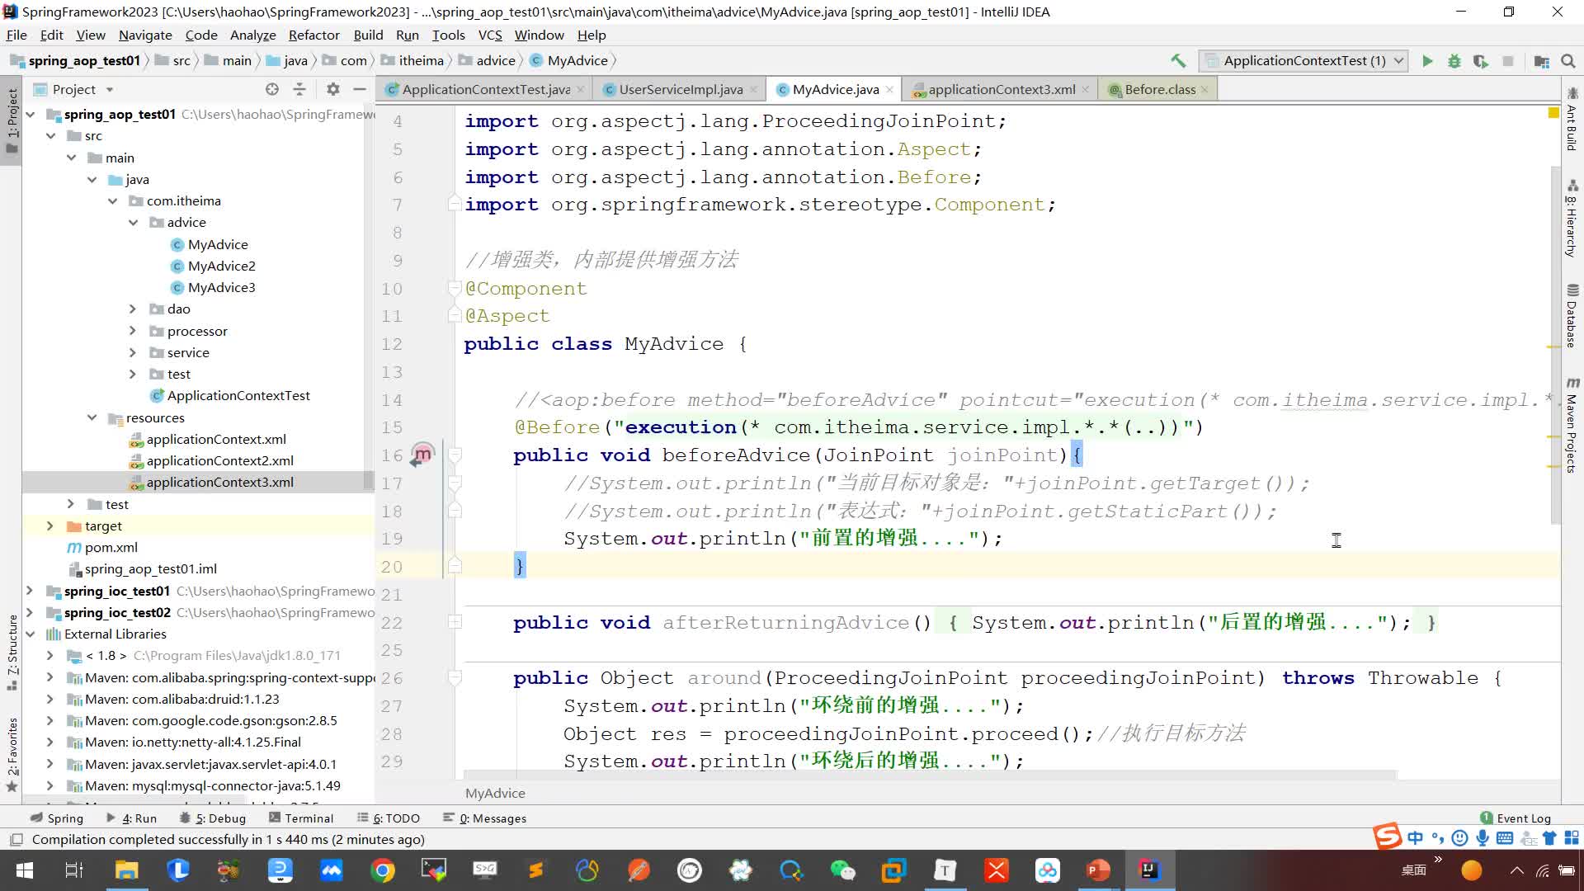Open the ApplicationContextTest run configuration dropdown
The image size is (1584, 891).
click(1303, 60)
